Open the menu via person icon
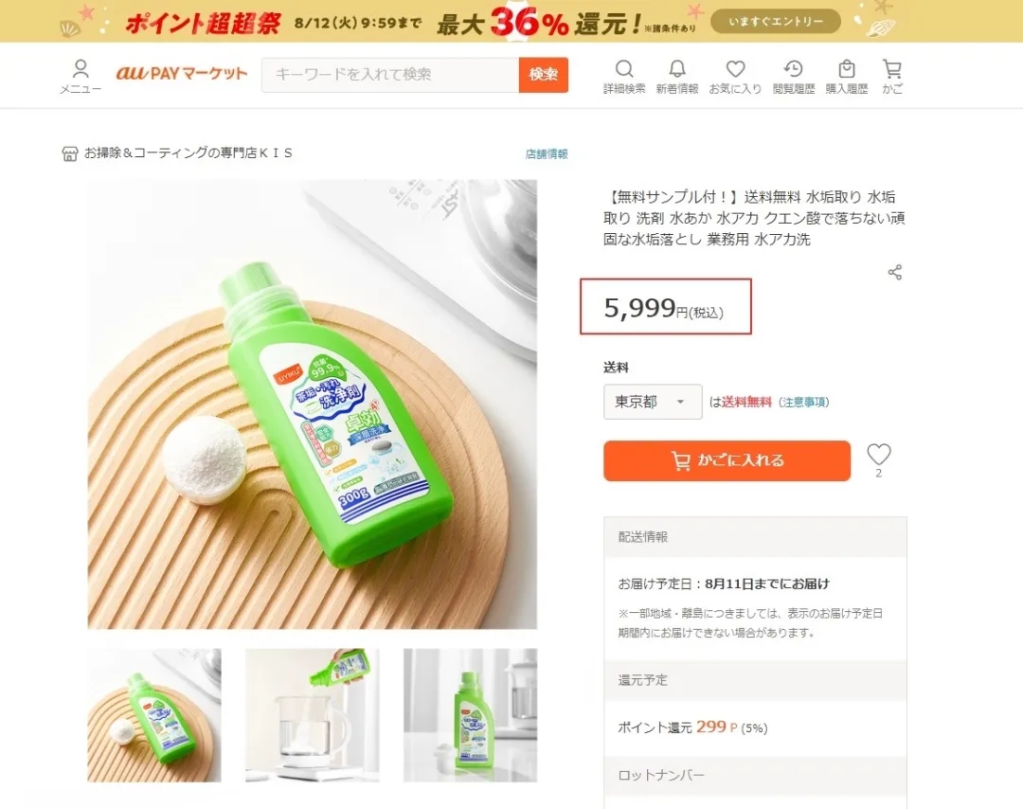 coord(81,75)
